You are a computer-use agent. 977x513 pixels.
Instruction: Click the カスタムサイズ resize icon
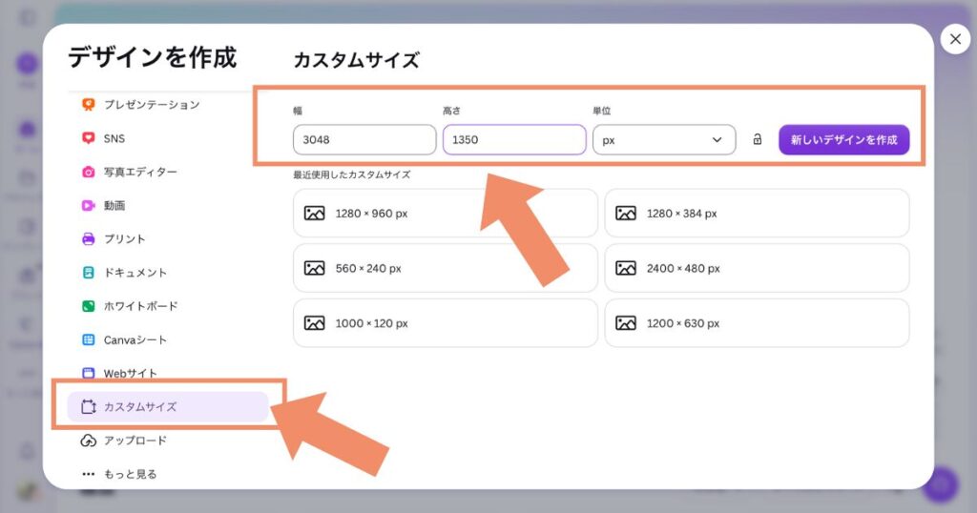[x=89, y=406]
